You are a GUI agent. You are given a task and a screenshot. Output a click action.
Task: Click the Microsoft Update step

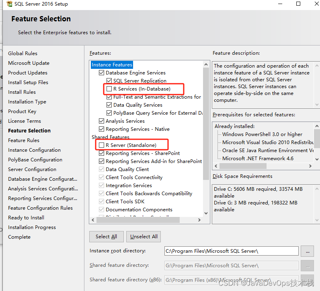(x=29, y=63)
